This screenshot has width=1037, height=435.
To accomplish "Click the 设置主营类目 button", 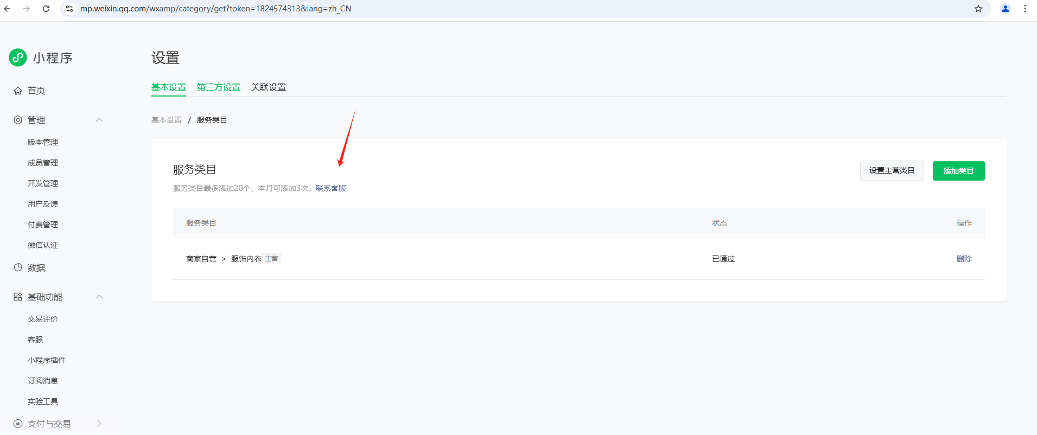I will point(892,171).
